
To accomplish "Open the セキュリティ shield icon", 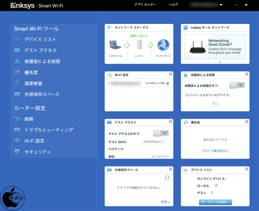I will pos(17,151).
